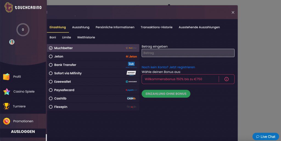The height and width of the screenshot is (141, 281).
Task: Open the Promotionen sidebar entry
Action: pos(23,121)
